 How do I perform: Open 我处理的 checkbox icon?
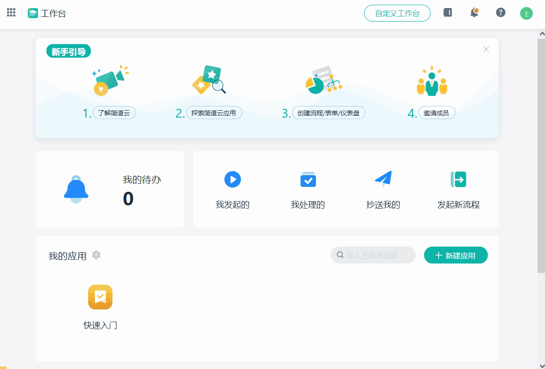pyautogui.click(x=308, y=180)
